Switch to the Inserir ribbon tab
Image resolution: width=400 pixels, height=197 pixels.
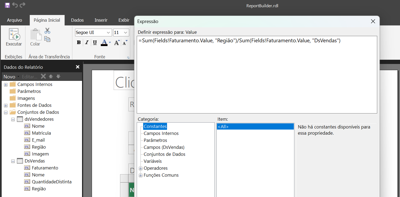tap(101, 20)
